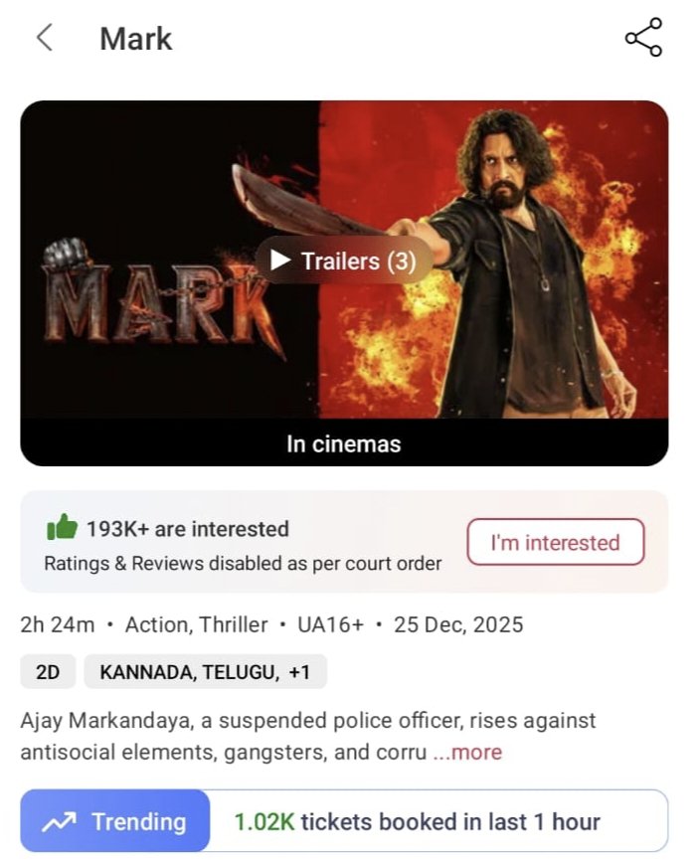Go back using the left arrow
Screen dimensions: 700x867
[45, 38]
